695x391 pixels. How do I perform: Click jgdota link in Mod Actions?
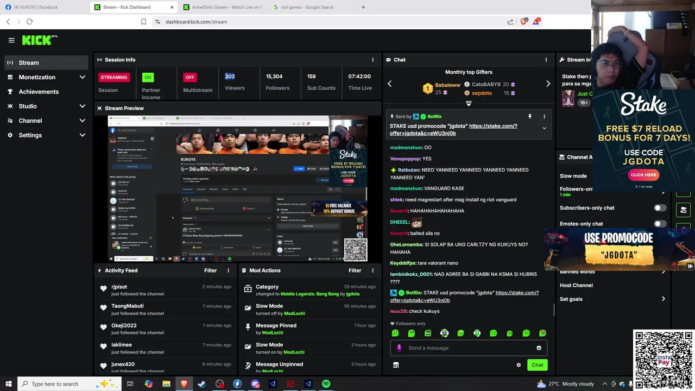(352, 294)
